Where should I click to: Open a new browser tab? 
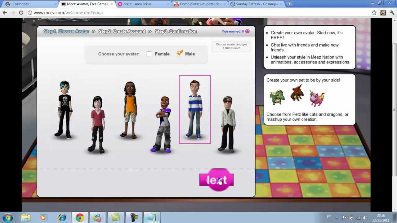pyautogui.click(x=289, y=4)
